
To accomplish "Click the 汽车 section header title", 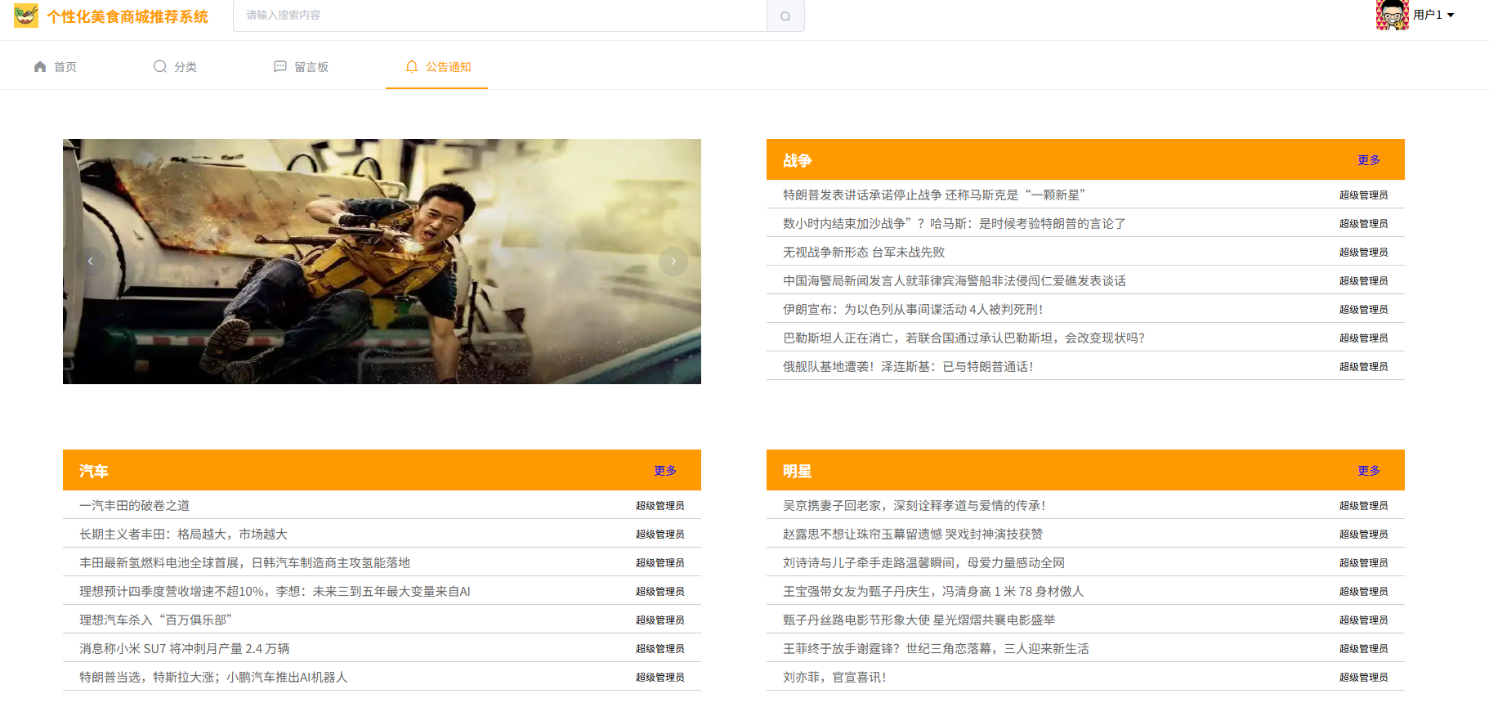I will tap(93, 471).
